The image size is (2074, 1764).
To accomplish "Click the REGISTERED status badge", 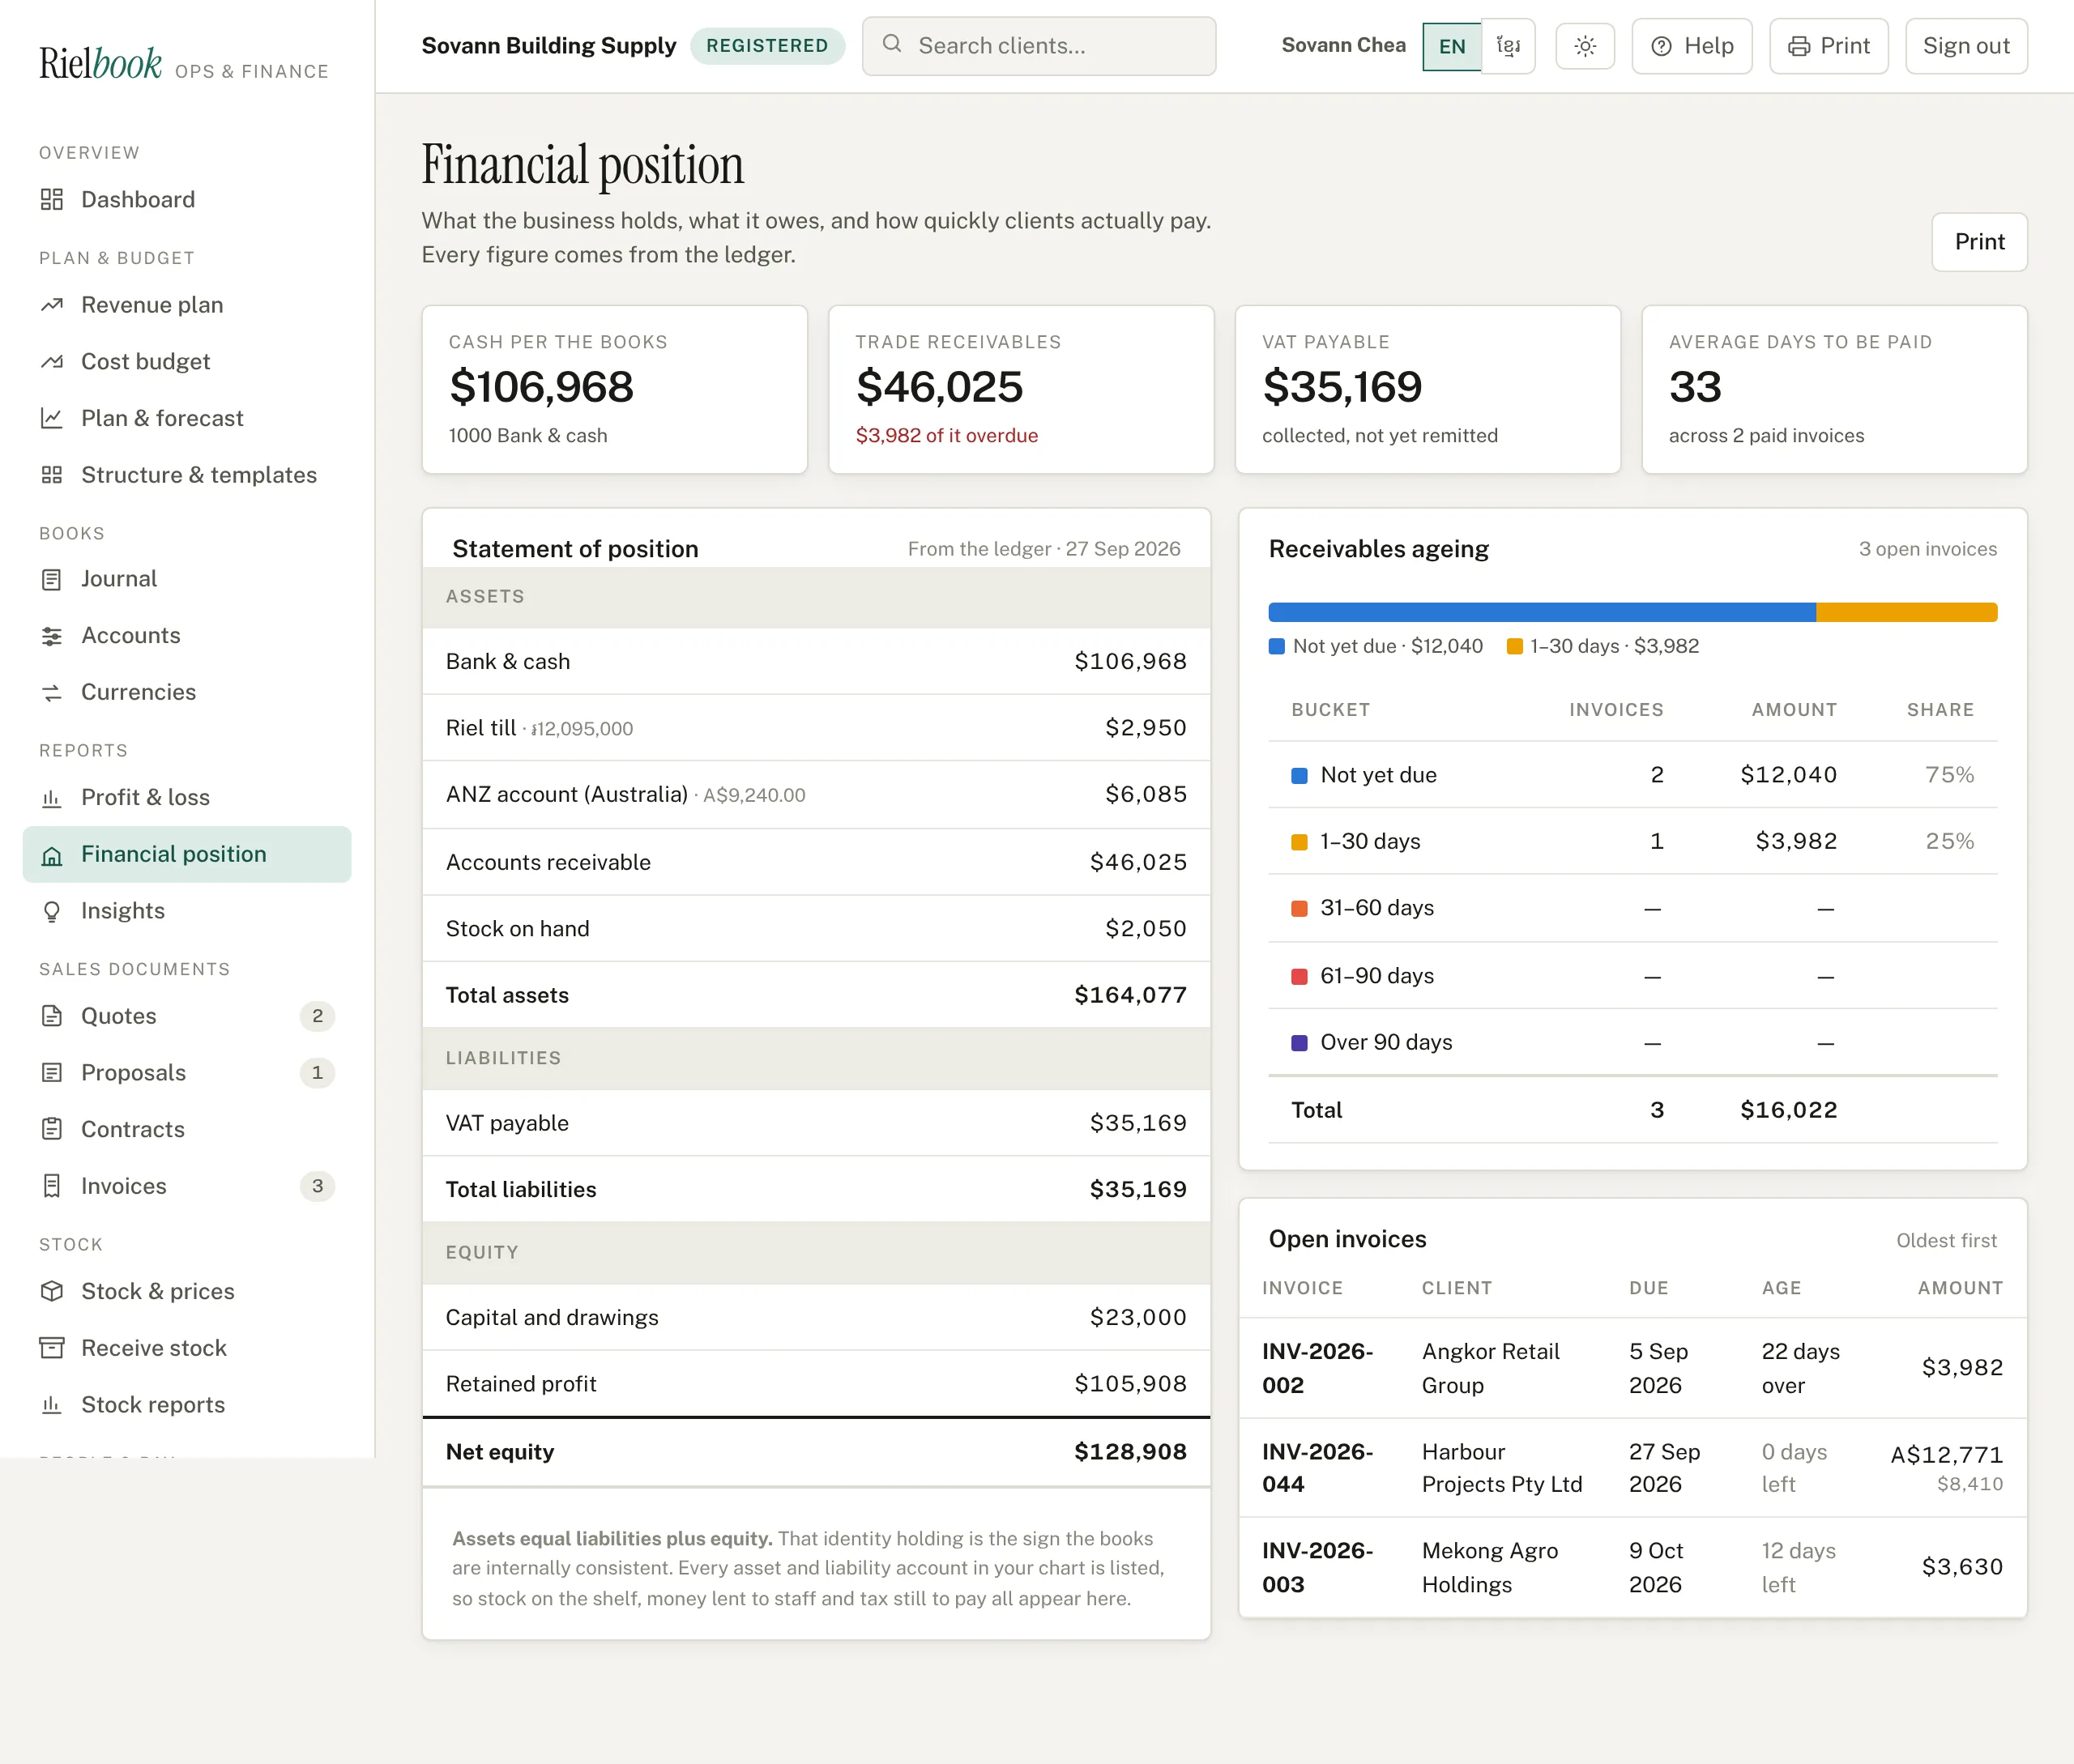I will click(767, 46).
